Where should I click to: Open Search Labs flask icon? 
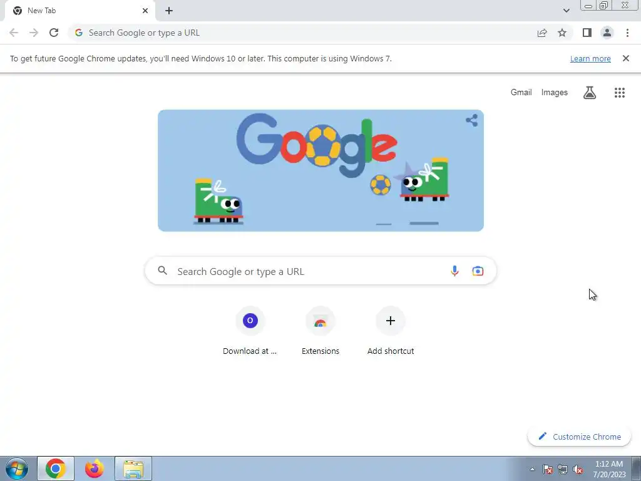(590, 93)
